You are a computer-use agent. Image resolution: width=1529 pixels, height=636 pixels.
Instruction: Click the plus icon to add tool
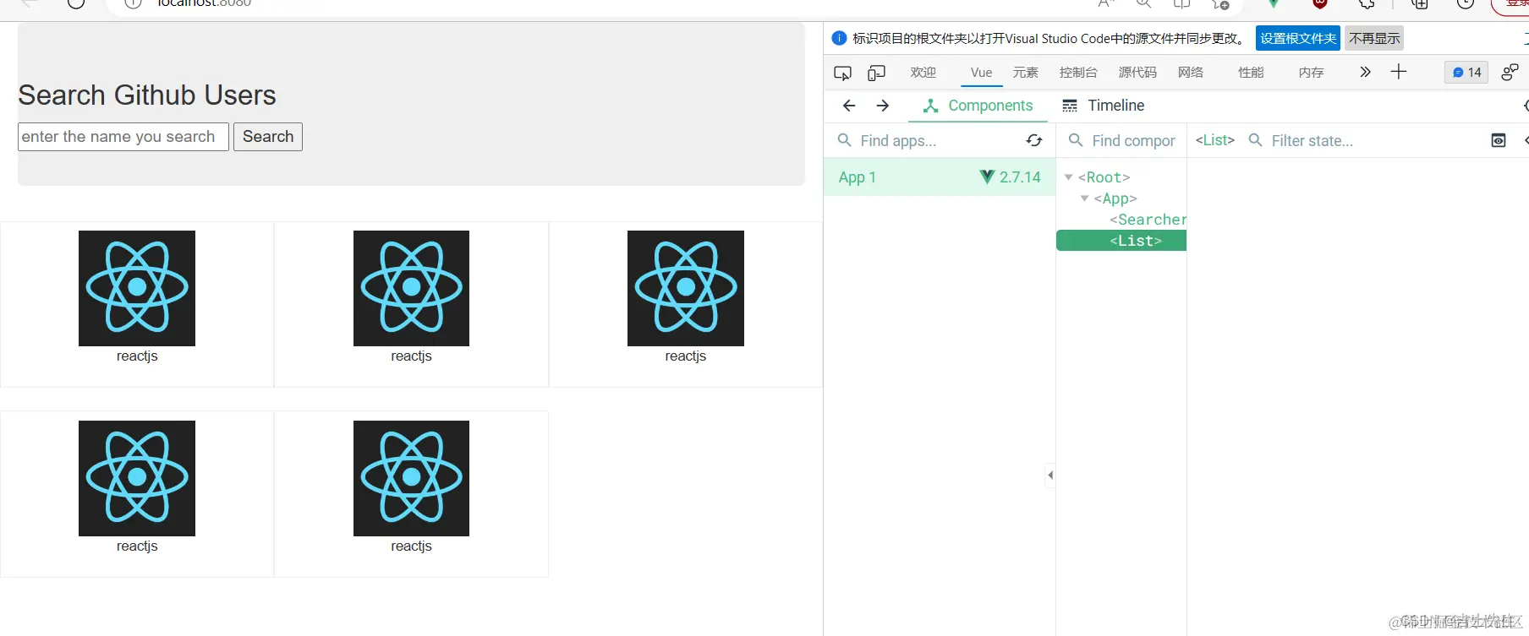(x=1399, y=72)
